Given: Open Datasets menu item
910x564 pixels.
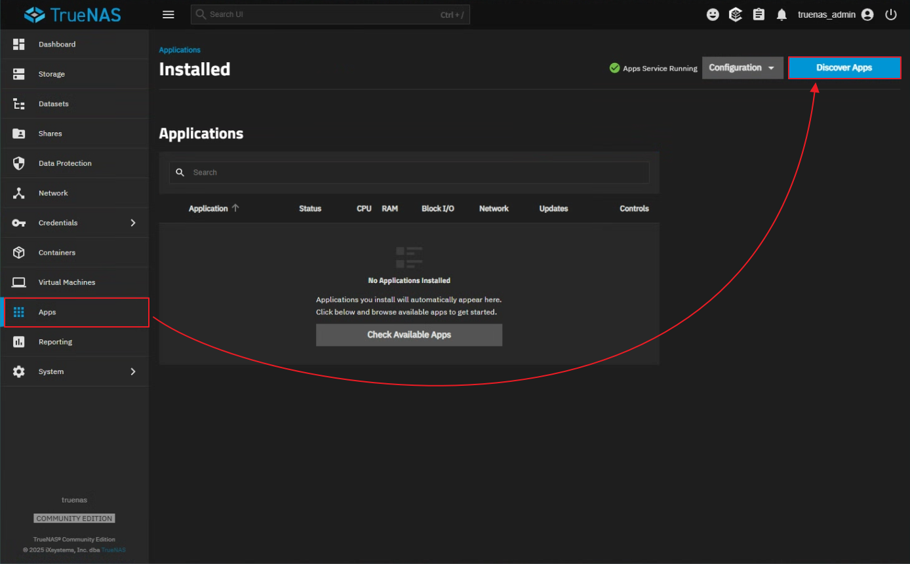Looking at the screenshot, I should point(75,103).
